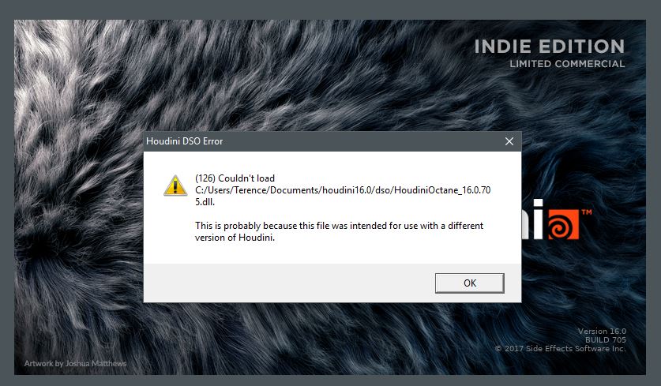This screenshot has width=661, height=386.
Task: Close the Houdini DSO Error dialog
Action: 509,141
